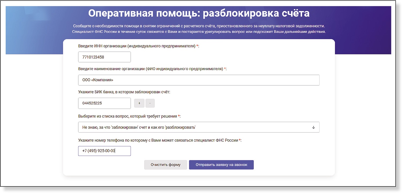Click the phone number input field
The image size is (402, 193).
105,151
